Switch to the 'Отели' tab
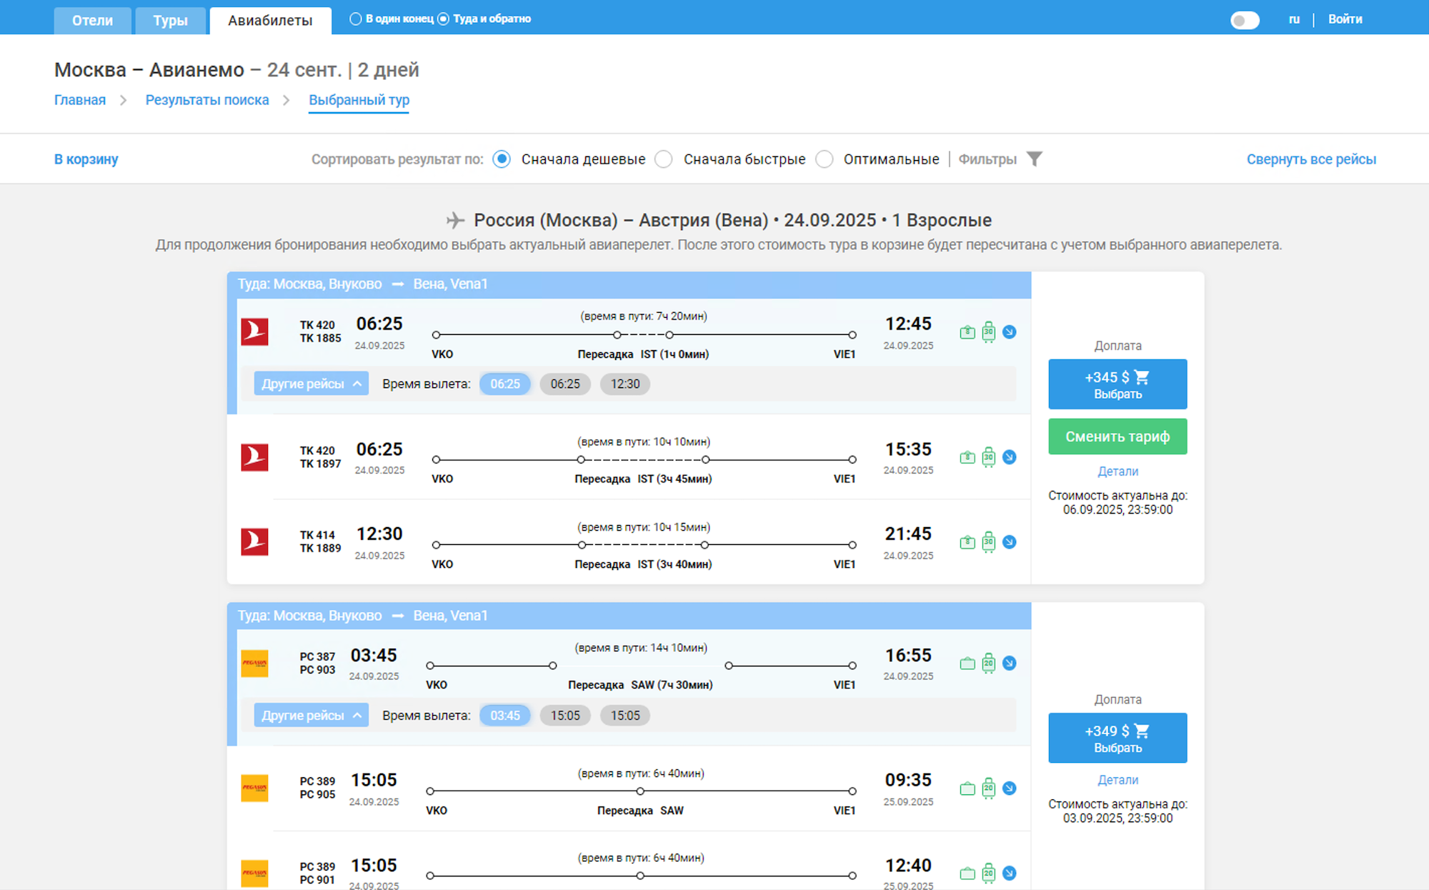1429x890 pixels. coord(92,21)
